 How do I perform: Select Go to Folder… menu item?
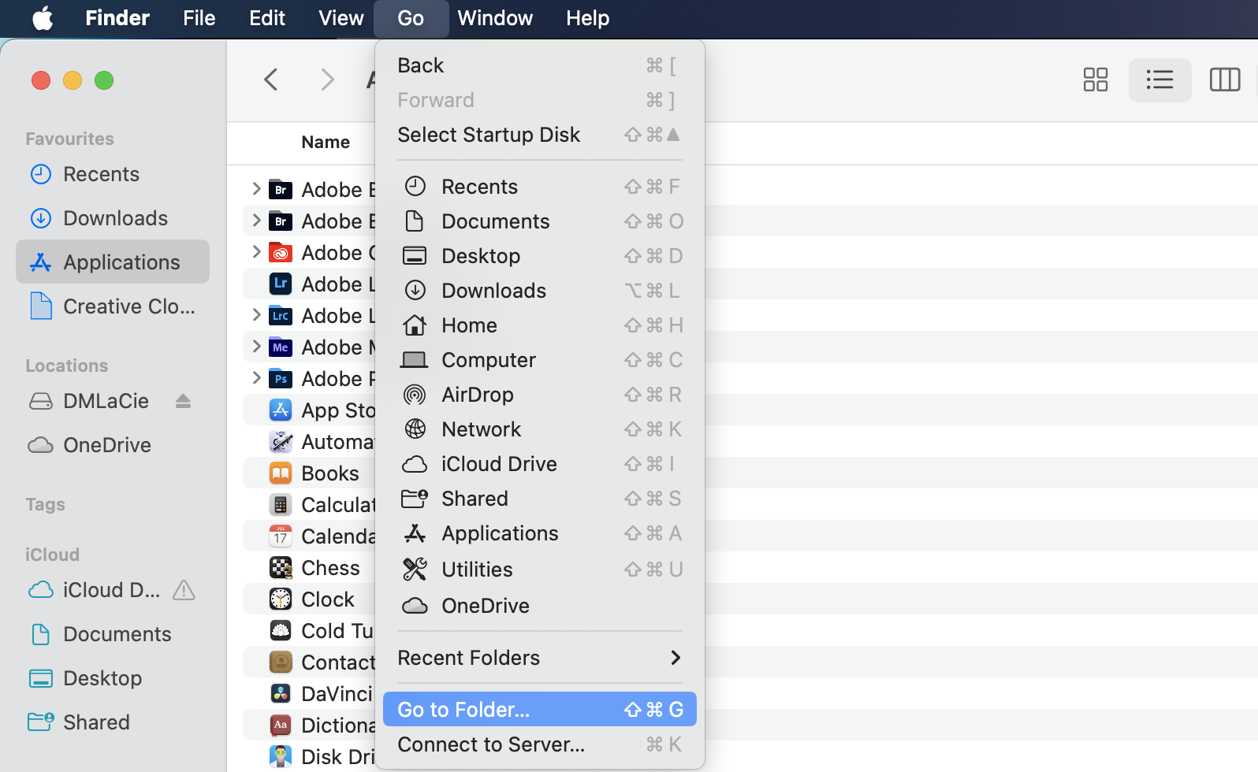point(540,709)
